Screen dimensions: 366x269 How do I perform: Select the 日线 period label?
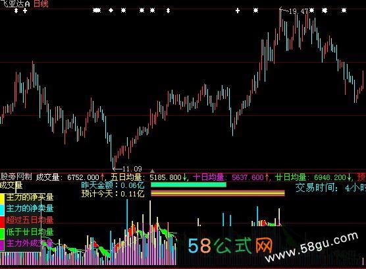tap(41, 3)
